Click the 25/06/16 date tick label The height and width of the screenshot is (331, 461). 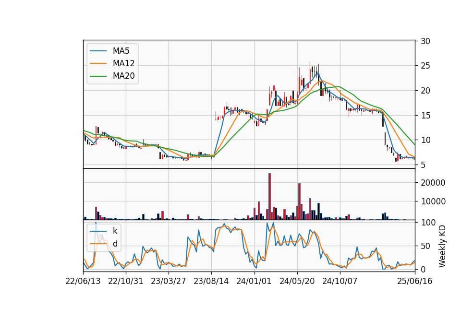(x=414, y=281)
